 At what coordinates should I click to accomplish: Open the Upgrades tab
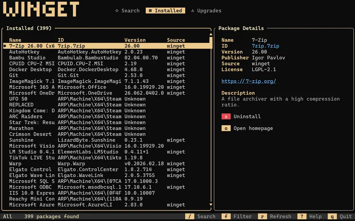click(206, 11)
